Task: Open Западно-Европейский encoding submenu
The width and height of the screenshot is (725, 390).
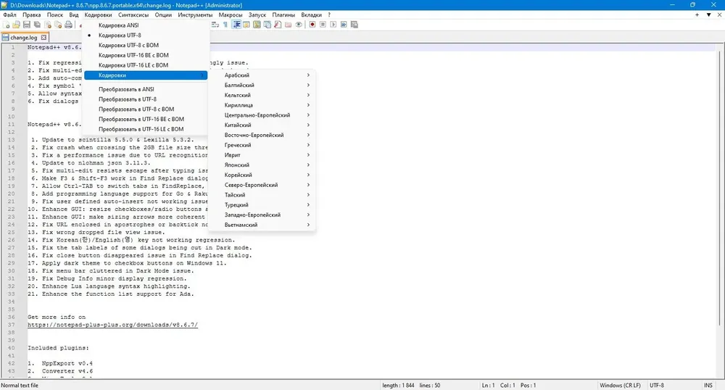Action: click(262, 215)
